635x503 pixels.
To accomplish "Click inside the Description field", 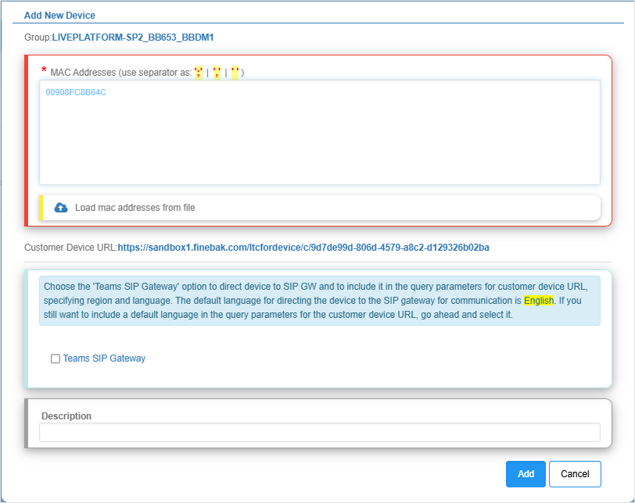I will [320, 432].
